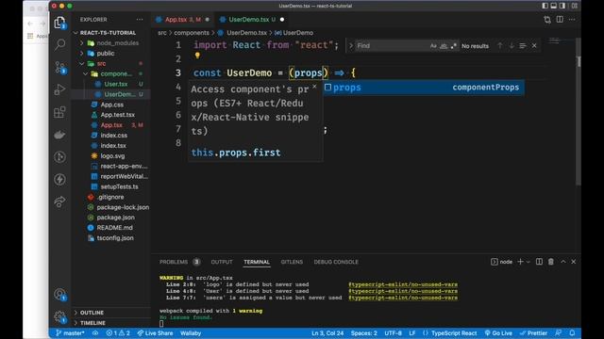The height and width of the screenshot is (339, 604).
Task: Split the editor to the right
Action: click(x=560, y=20)
